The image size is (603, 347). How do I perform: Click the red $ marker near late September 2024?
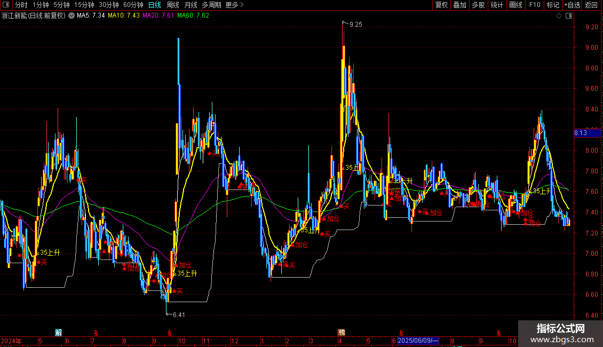coord(170,333)
